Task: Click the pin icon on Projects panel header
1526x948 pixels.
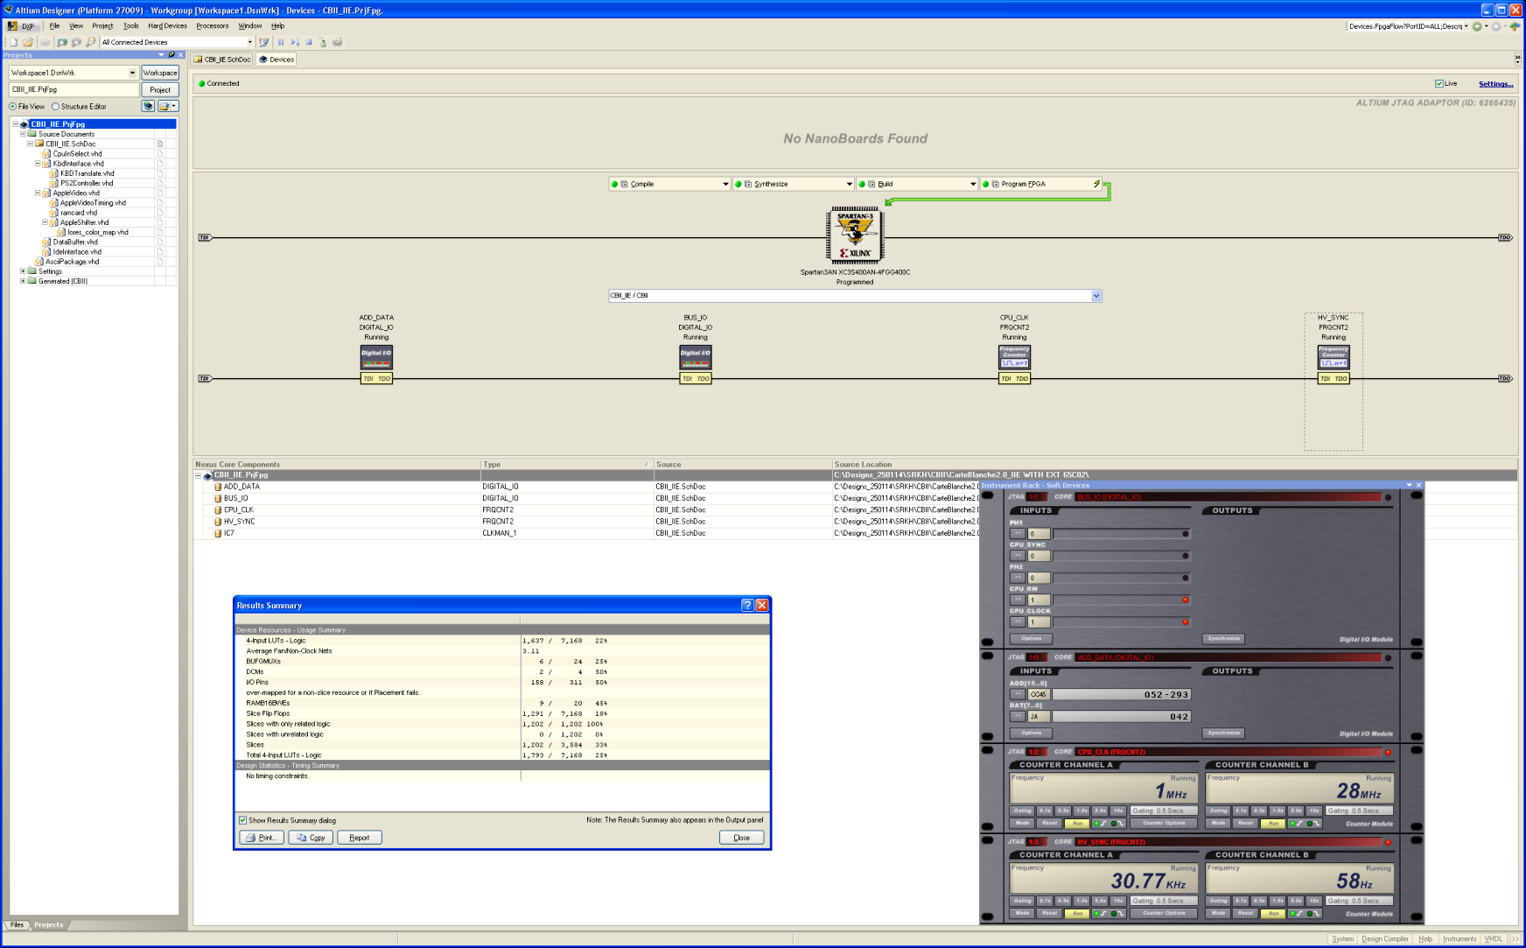Action: click(171, 54)
